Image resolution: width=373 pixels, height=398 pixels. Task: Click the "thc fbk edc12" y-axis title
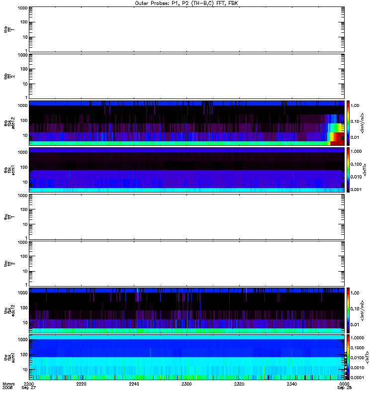(9, 309)
